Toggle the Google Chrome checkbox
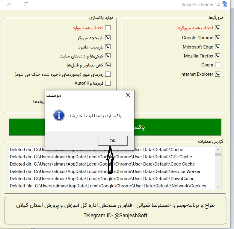 tap(218, 38)
